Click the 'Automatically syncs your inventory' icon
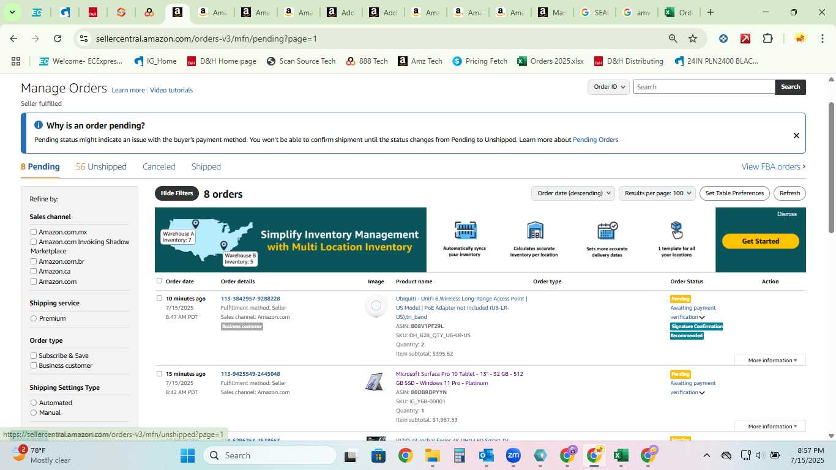The image size is (836, 470). (x=465, y=231)
